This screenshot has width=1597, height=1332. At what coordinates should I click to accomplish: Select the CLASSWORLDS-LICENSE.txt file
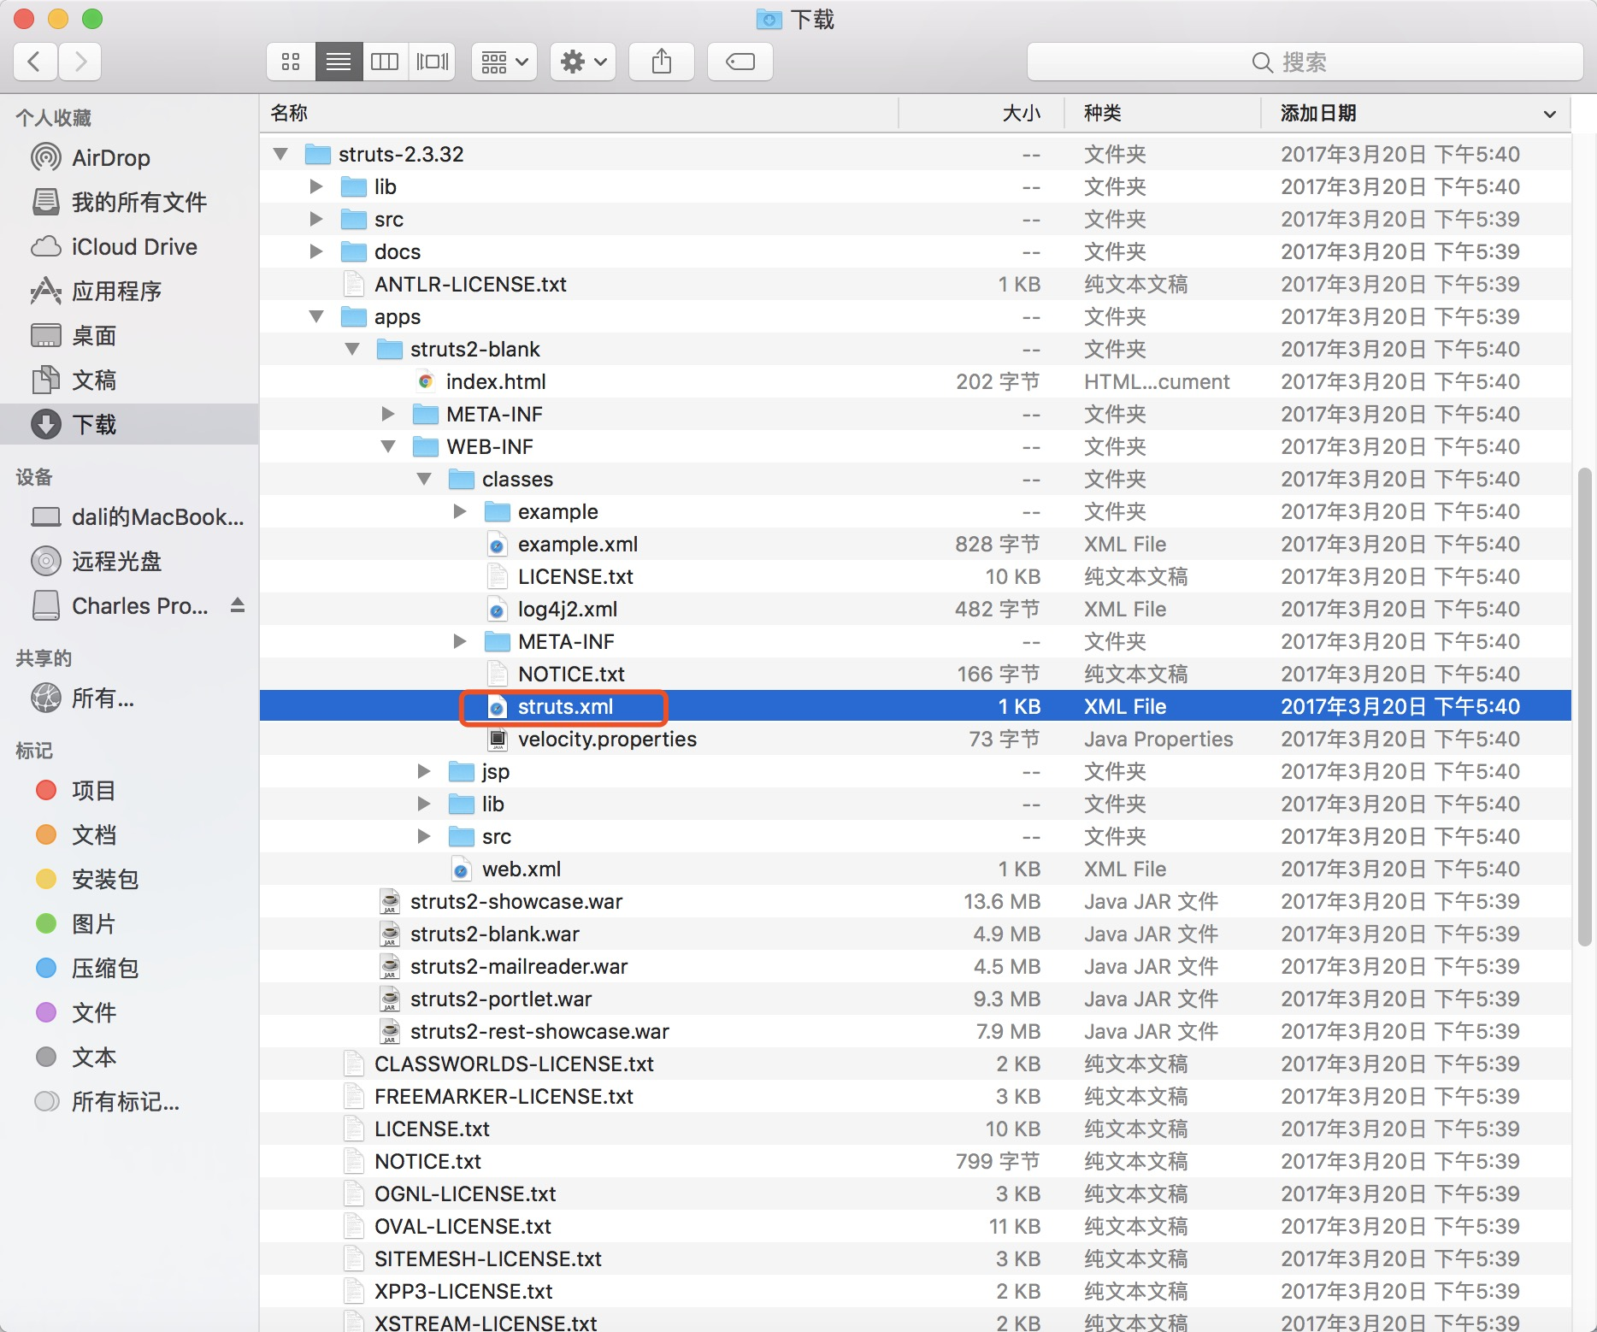pos(915,1064)
